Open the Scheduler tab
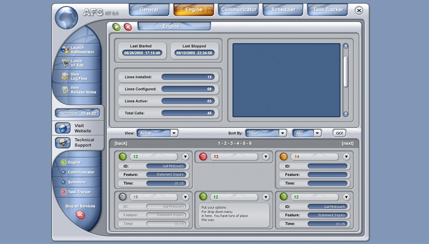Screen dimensions: 429x244 283,10
